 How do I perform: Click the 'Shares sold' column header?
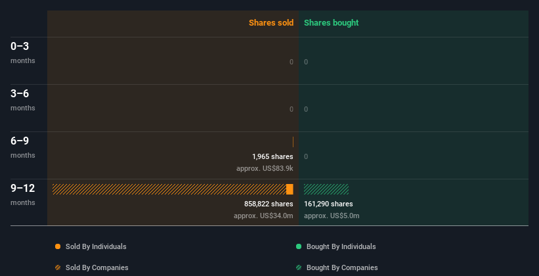[x=271, y=23]
